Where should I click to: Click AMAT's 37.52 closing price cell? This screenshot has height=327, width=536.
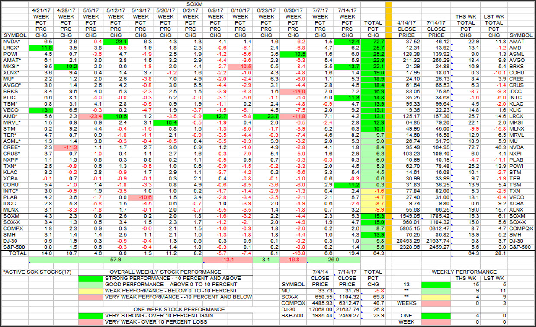(x=406, y=41)
